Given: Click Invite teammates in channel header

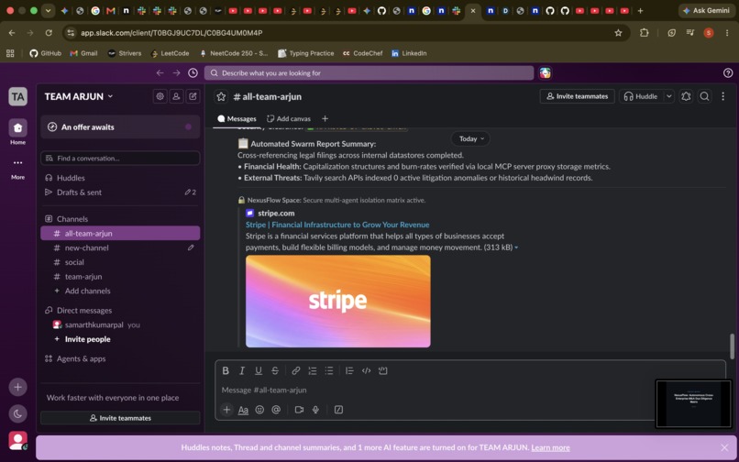Looking at the screenshot, I should (577, 96).
